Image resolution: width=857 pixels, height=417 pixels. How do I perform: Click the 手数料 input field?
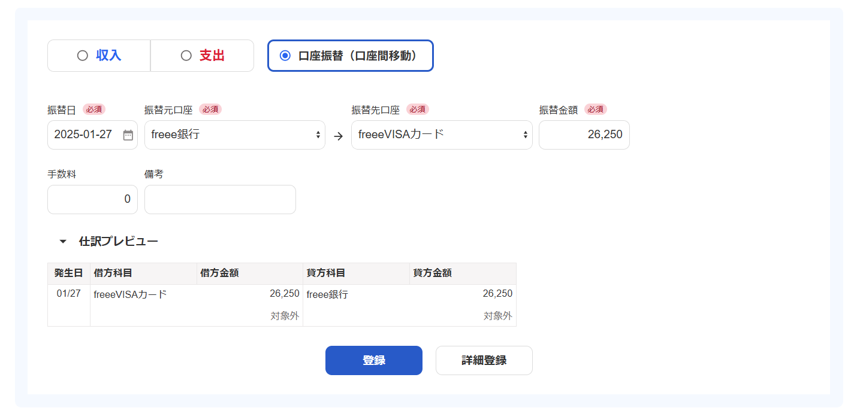tap(92, 199)
